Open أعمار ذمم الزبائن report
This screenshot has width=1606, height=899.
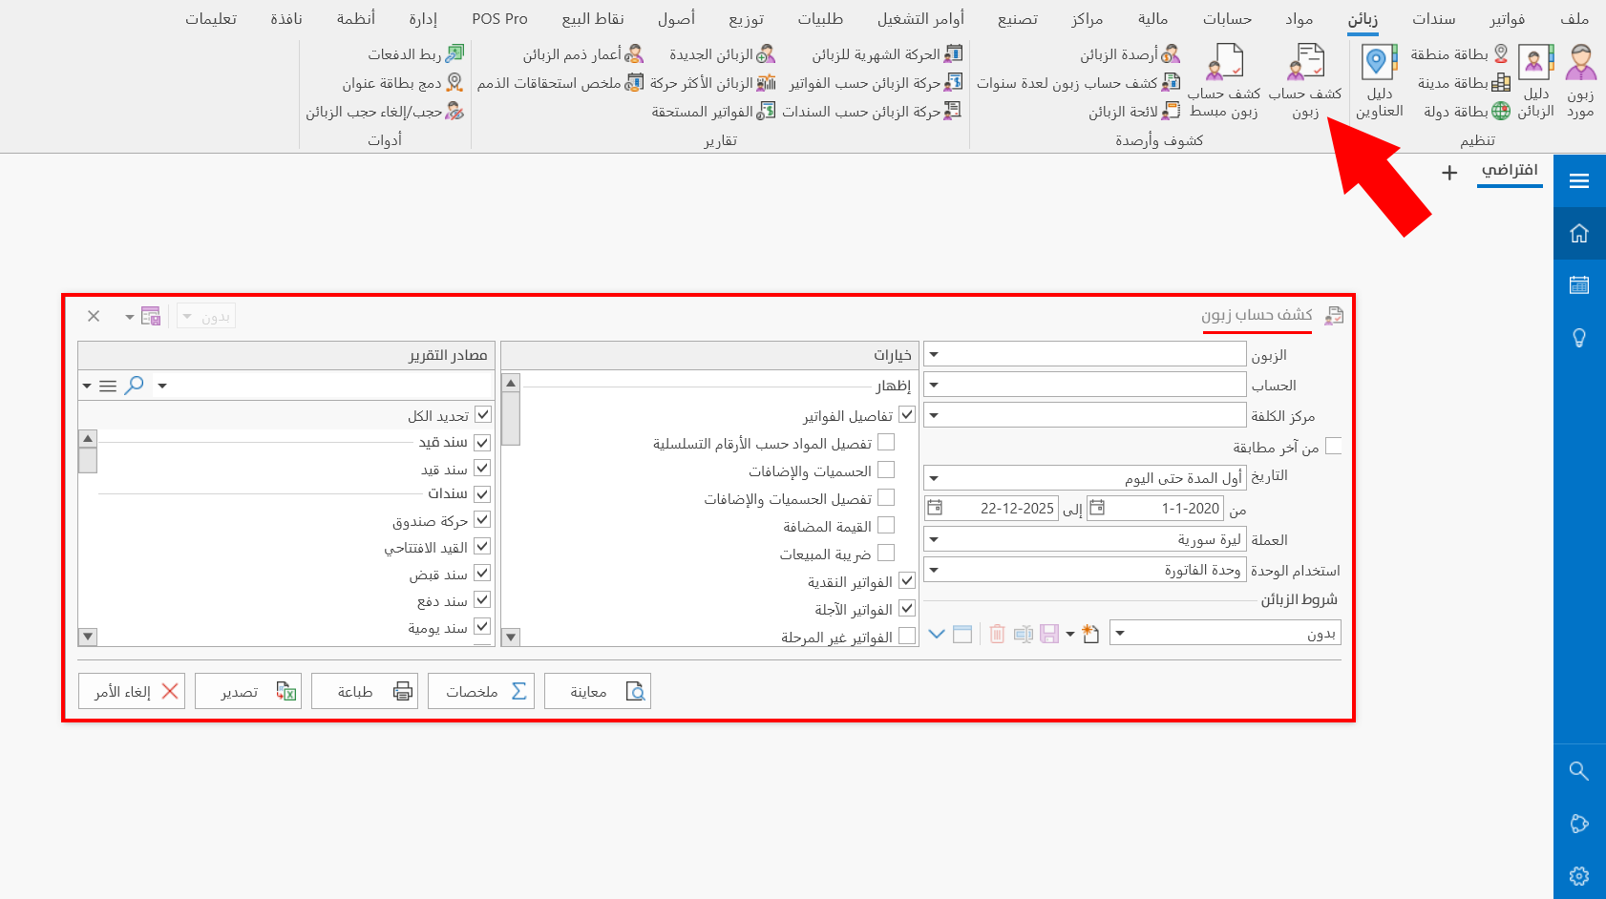tap(573, 53)
